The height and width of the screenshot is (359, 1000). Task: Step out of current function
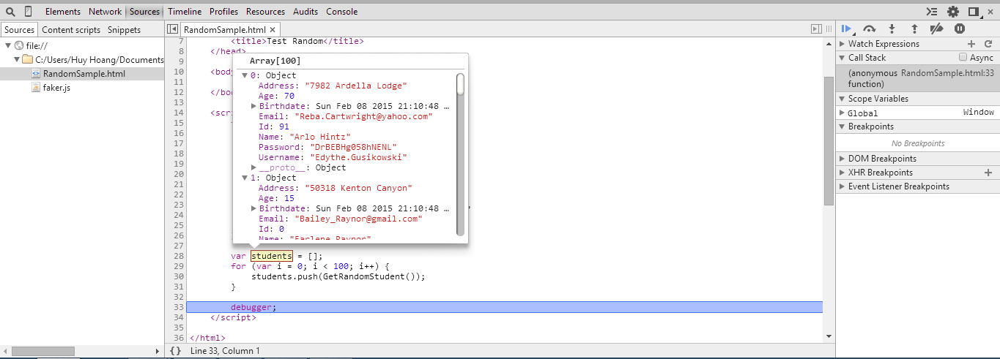(914, 29)
